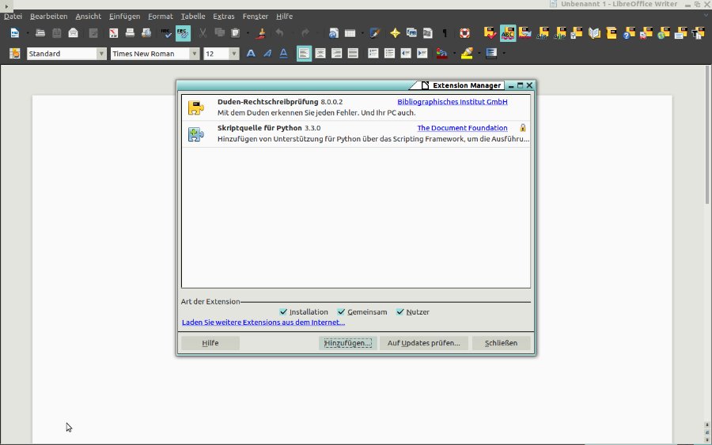The width and height of the screenshot is (712, 445).
Task: Click the Underline A icon
Action: [283, 54]
